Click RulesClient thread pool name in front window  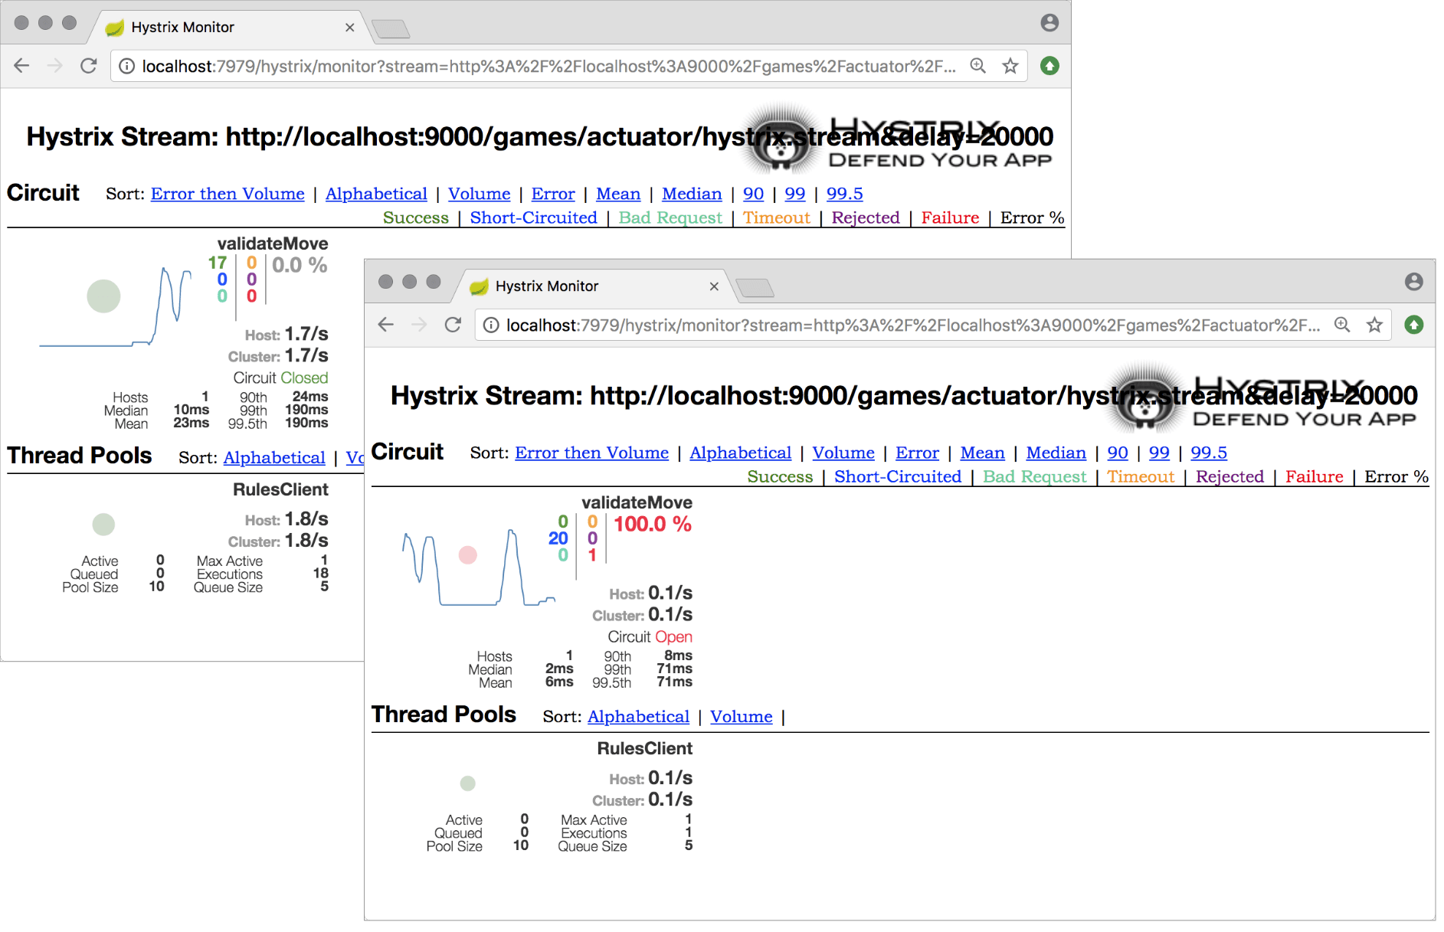(645, 748)
